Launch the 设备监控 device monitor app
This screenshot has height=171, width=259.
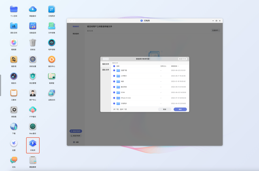[x=33, y=26]
